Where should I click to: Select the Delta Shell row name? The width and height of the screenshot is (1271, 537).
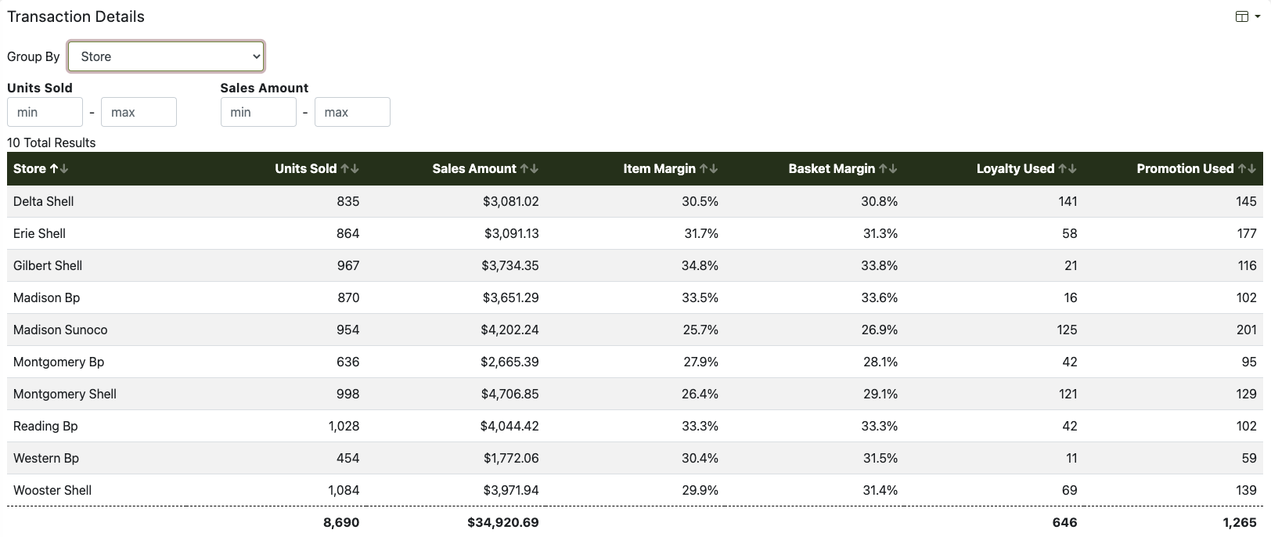43,201
